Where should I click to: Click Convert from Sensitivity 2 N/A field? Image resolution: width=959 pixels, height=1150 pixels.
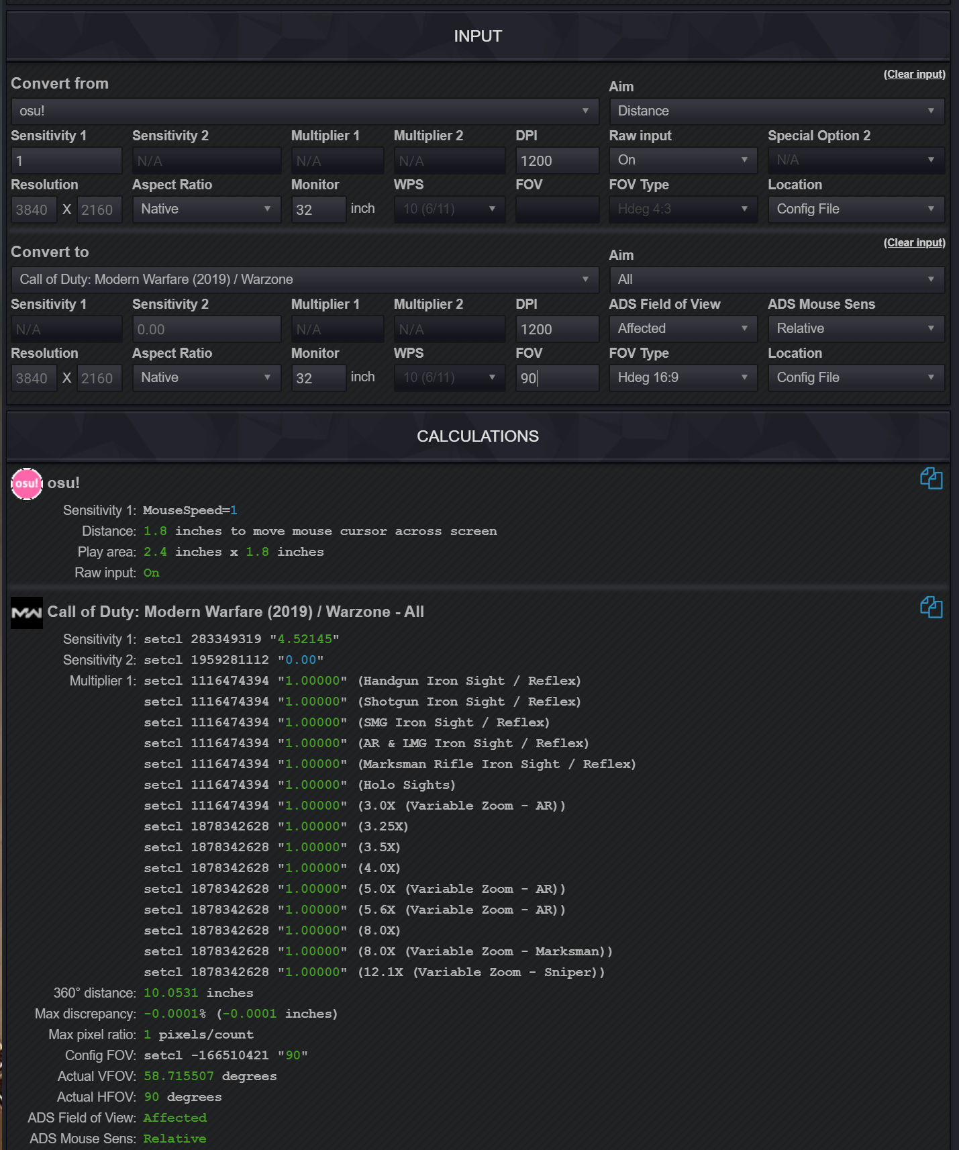[x=206, y=160]
